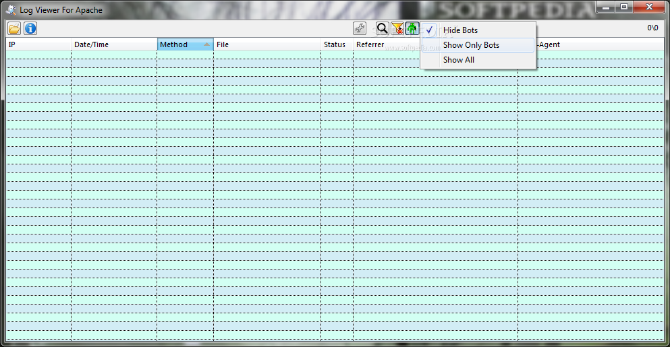
Task: Sort by the Date/Time column header
Action: click(x=114, y=44)
